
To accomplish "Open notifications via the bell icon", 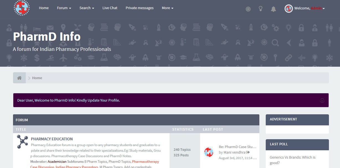I will pos(273,9).
